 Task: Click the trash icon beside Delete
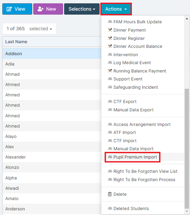110,194
